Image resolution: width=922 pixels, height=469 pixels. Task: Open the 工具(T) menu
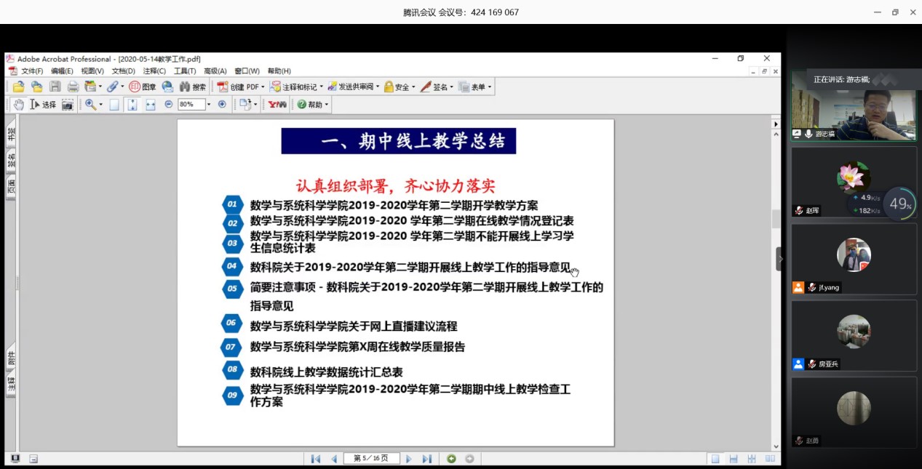click(185, 71)
